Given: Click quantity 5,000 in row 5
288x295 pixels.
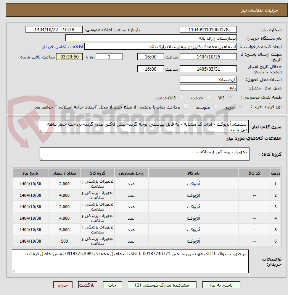Looking at the screenshot, I should (x=64, y=230).
